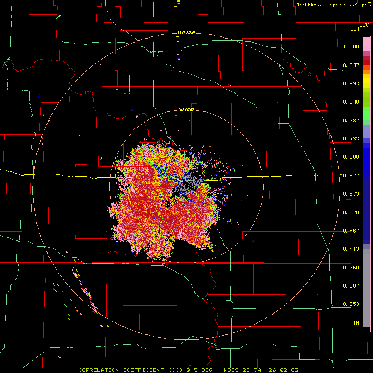This screenshot has width=373, height=373.
Task: Click the 0.520 legend value
Action: (x=351, y=213)
